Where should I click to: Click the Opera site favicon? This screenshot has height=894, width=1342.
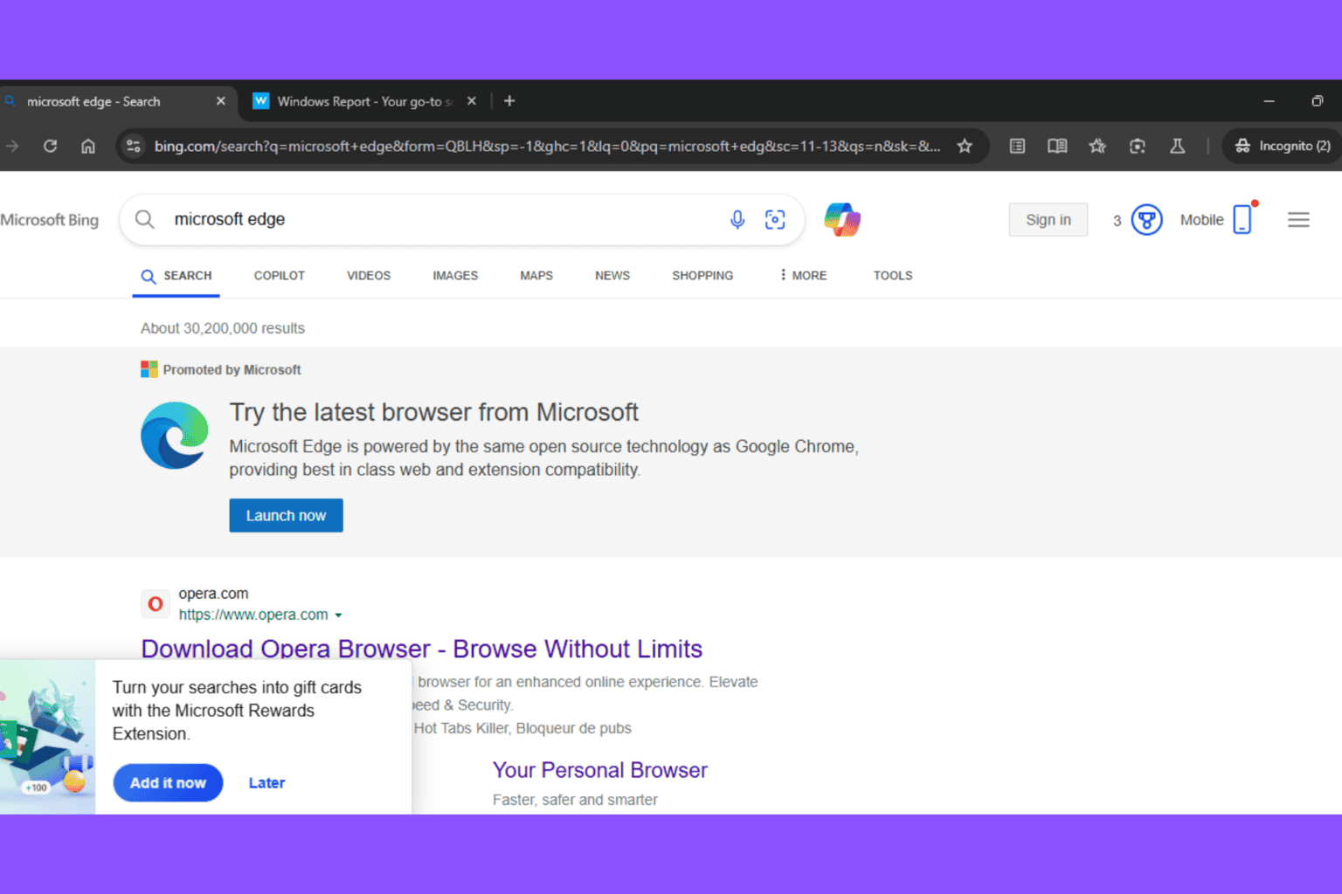click(156, 603)
